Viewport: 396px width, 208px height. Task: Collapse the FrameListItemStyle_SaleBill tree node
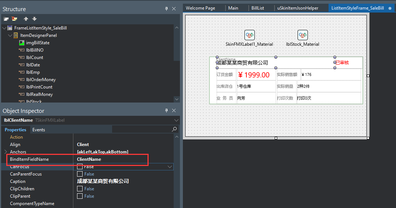4,28
